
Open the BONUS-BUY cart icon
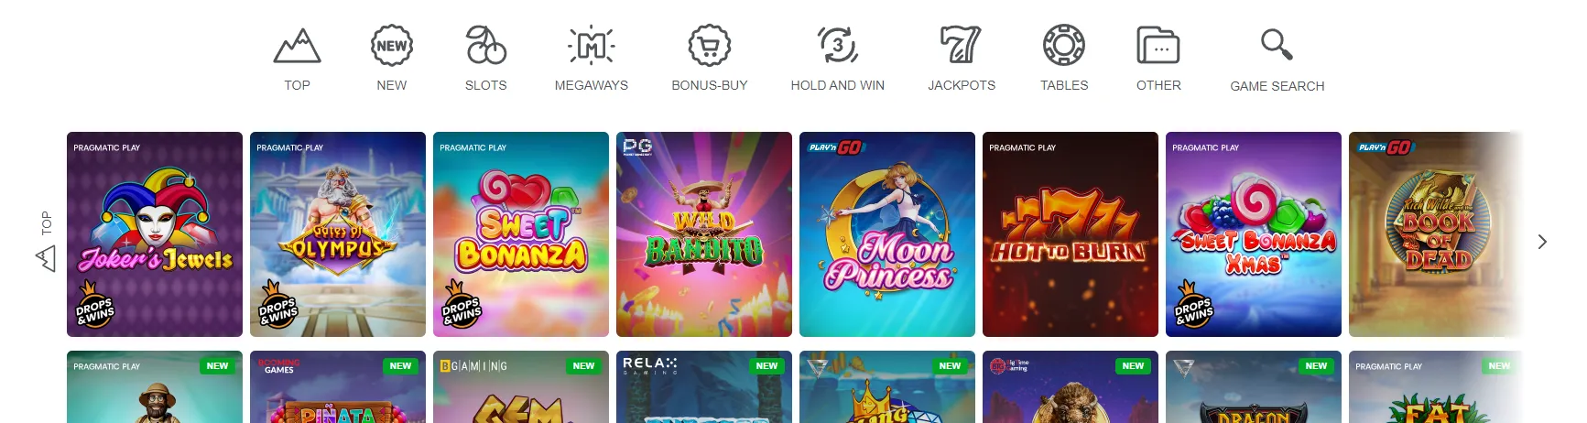[x=710, y=46]
